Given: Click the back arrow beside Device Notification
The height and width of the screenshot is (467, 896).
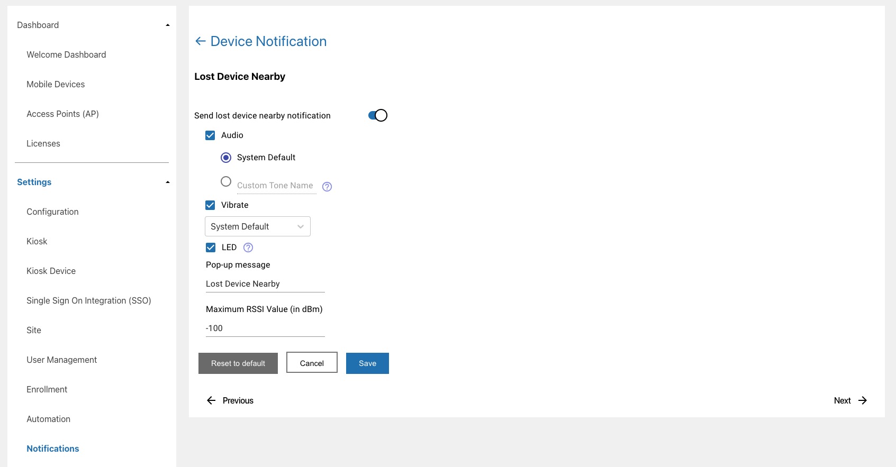Looking at the screenshot, I should click(200, 41).
